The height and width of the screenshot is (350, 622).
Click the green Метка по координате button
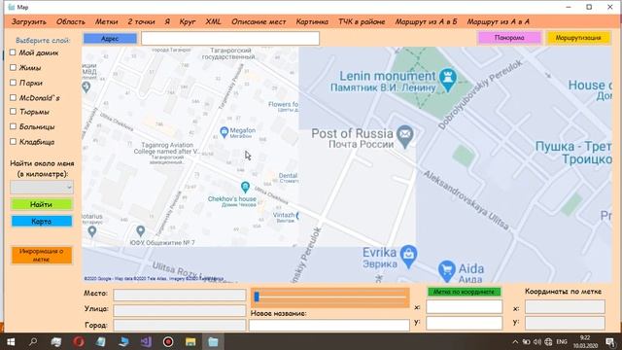(x=464, y=292)
